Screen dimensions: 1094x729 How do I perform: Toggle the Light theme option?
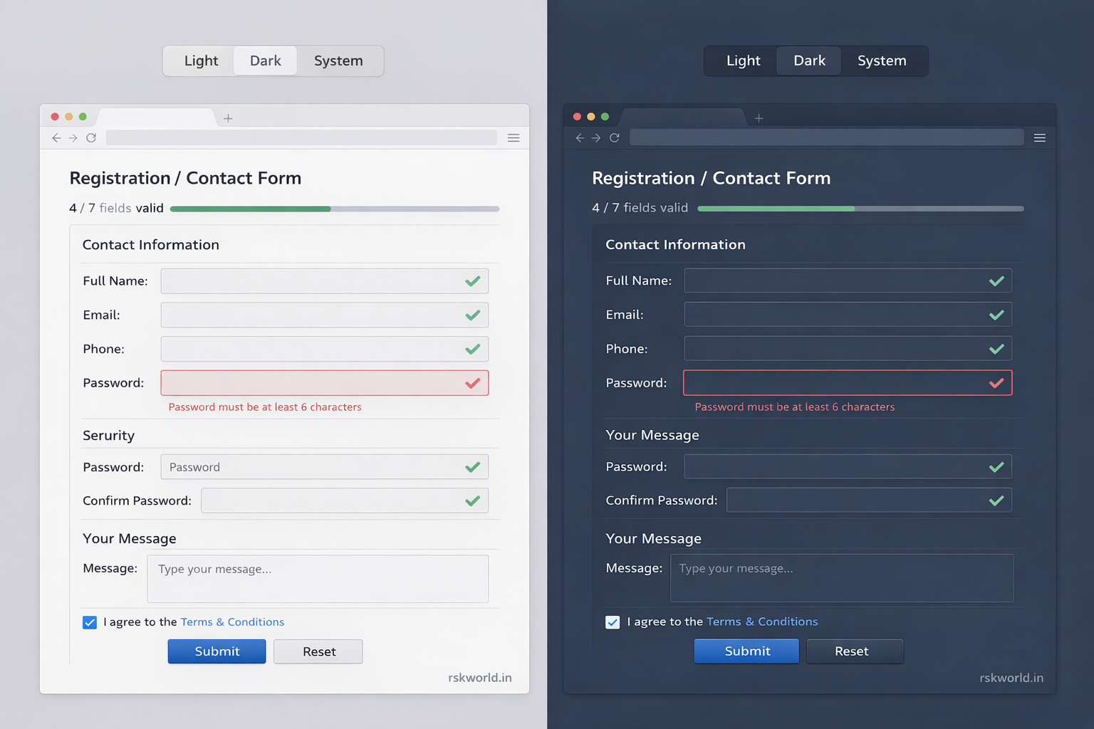tap(200, 61)
